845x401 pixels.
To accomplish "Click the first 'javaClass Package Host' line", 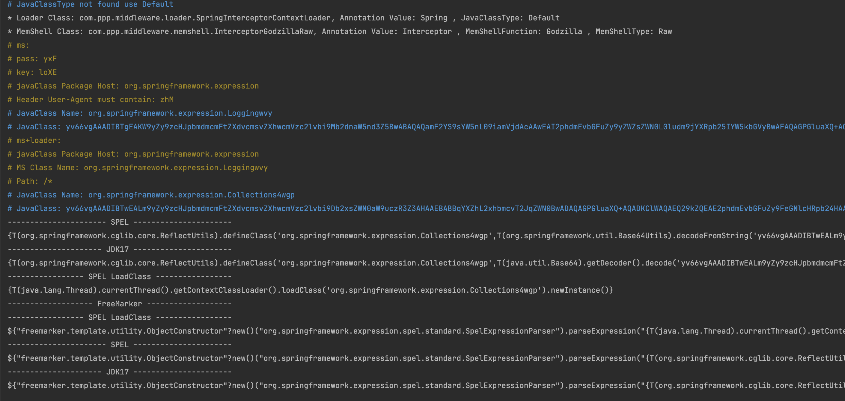I will coord(133,86).
